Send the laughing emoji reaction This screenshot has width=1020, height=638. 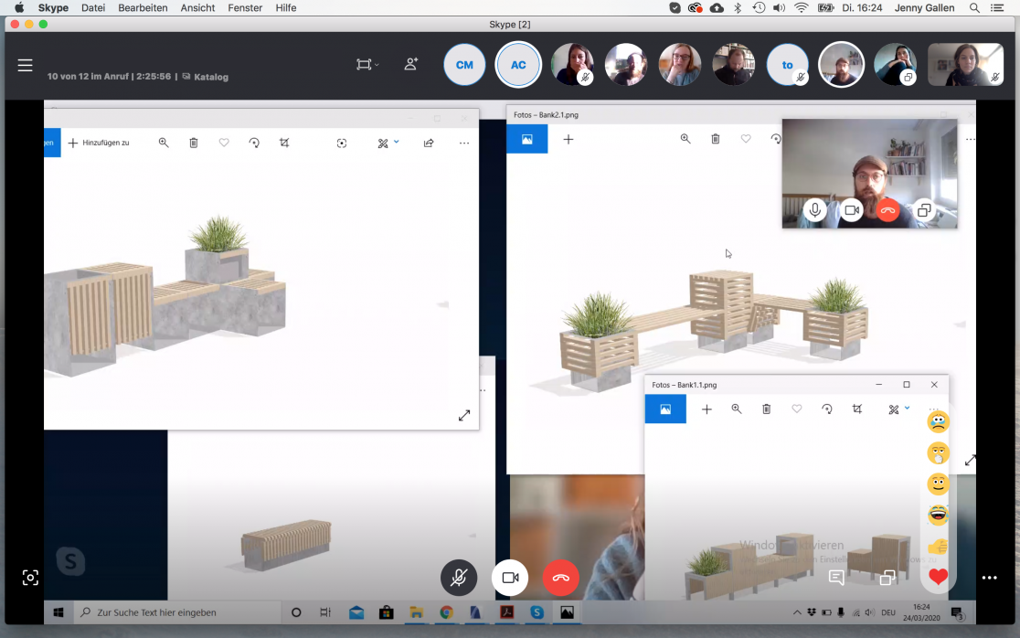tap(938, 516)
